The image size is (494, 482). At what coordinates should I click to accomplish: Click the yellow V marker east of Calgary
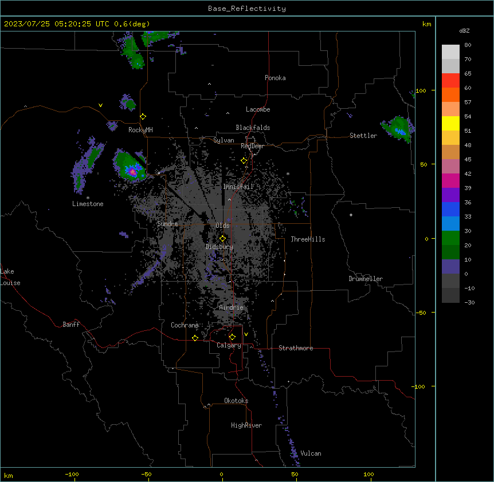(246, 334)
